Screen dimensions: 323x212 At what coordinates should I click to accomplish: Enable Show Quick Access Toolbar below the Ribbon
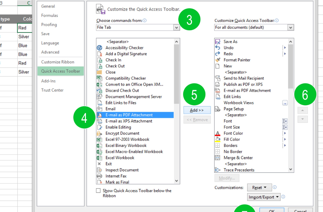point(98,191)
